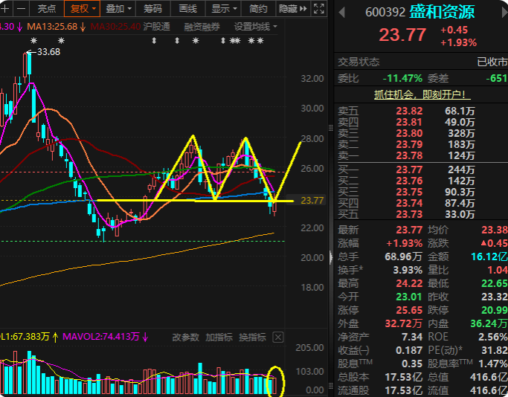This screenshot has height=397, width=508.
Task: Click 卖四 ask price 23.81
Action: click(409, 122)
